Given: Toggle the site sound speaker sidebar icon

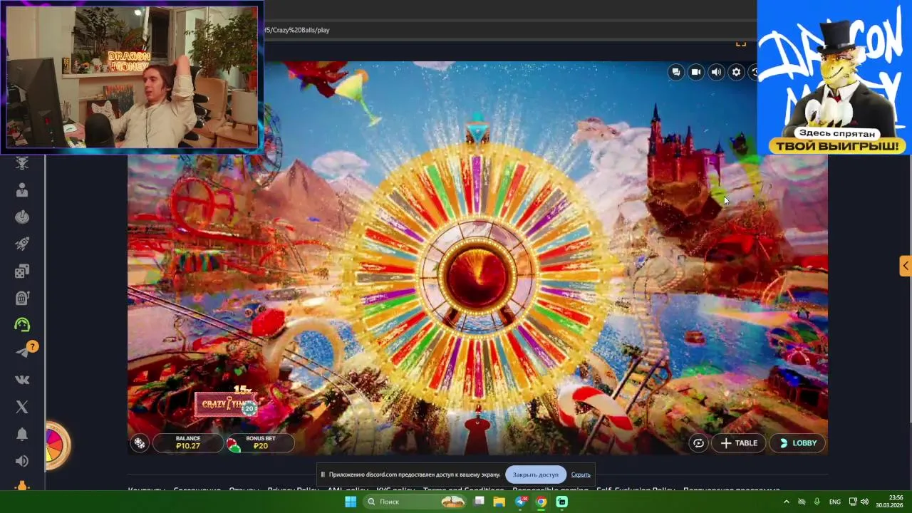Looking at the screenshot, I should pos(22,461).
